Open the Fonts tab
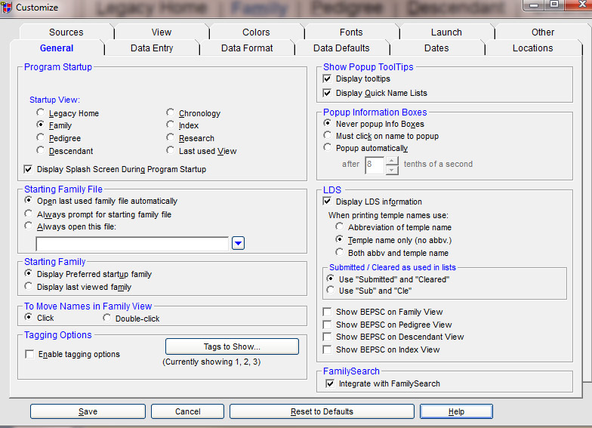 pyautogui.click(x=351, y=32)
